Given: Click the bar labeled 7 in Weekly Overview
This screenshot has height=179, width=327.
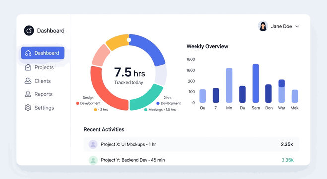Looking at the screenshot, I should coord(216,95).
